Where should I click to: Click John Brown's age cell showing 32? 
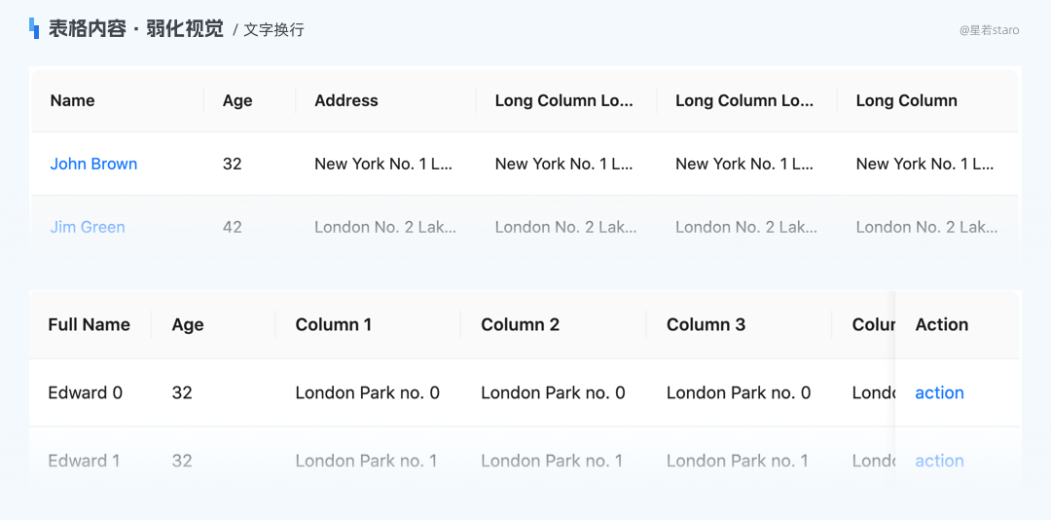[x=232, y=164]
